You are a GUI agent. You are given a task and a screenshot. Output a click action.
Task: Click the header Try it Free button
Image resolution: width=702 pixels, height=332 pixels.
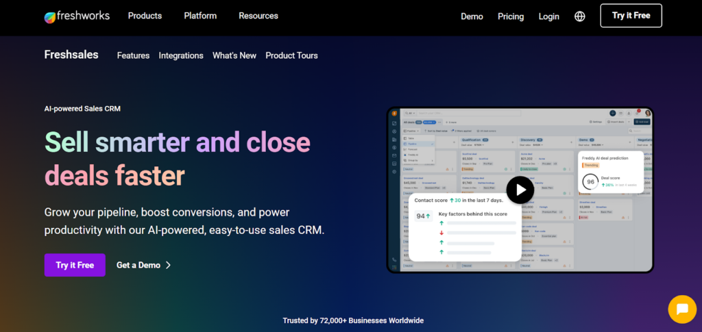pyautogui.click(x=631, y=16)
